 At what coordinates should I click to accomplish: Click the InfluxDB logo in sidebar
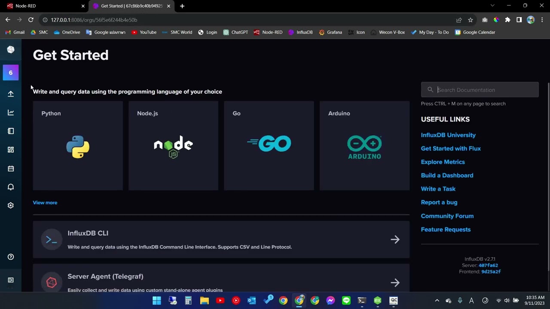11,50
